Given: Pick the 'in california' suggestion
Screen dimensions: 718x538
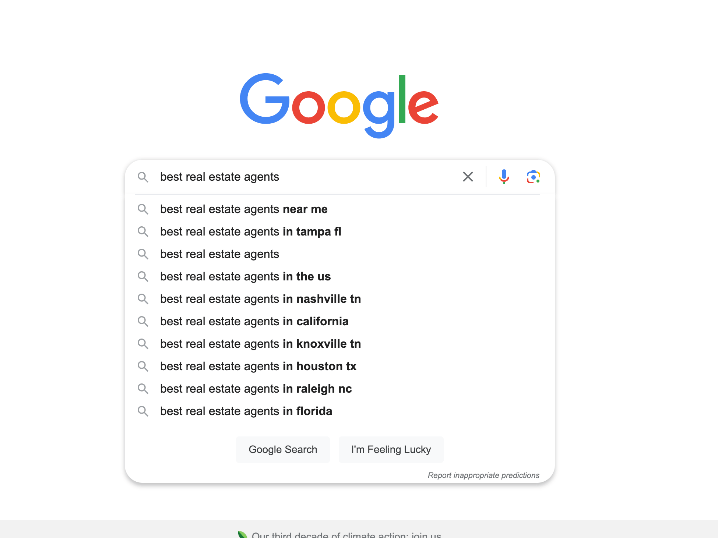Looking at the screenshot, I should [x=339, y=322].
